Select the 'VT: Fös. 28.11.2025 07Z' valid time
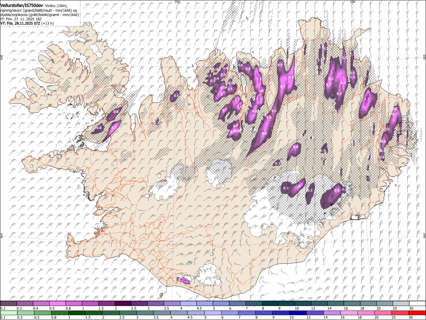Image resolution: width=426 pixels, height=320 pixels. pos(20,23)
